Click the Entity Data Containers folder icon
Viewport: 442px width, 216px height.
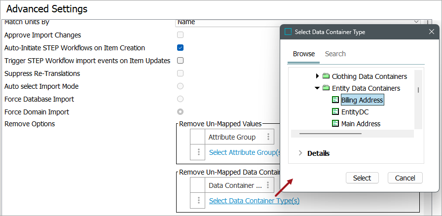(x=326, y=88)
